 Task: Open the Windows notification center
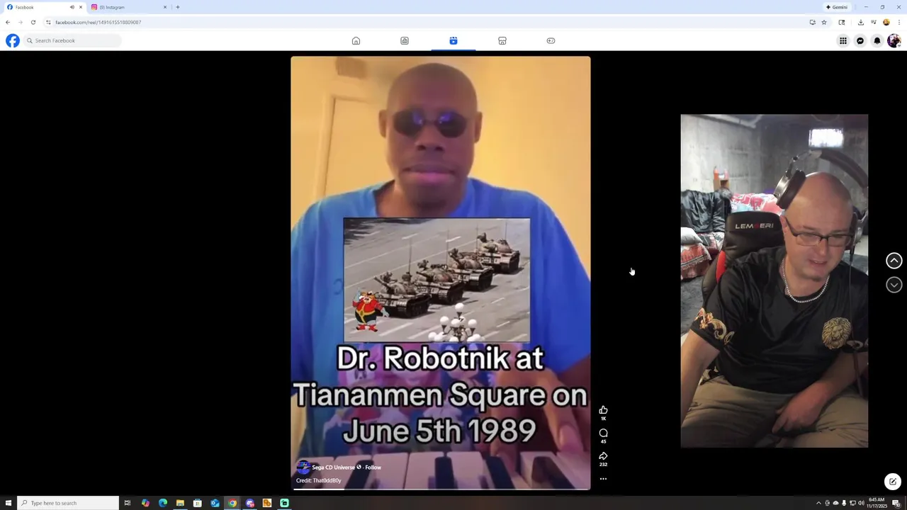[896, 503]
